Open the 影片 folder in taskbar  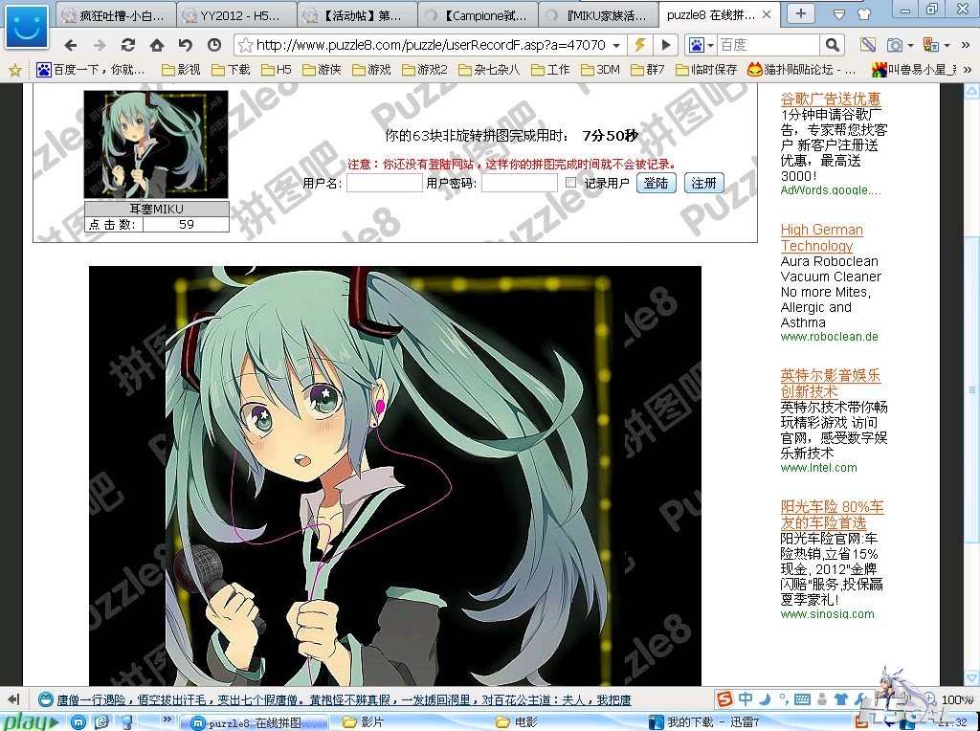364,722
